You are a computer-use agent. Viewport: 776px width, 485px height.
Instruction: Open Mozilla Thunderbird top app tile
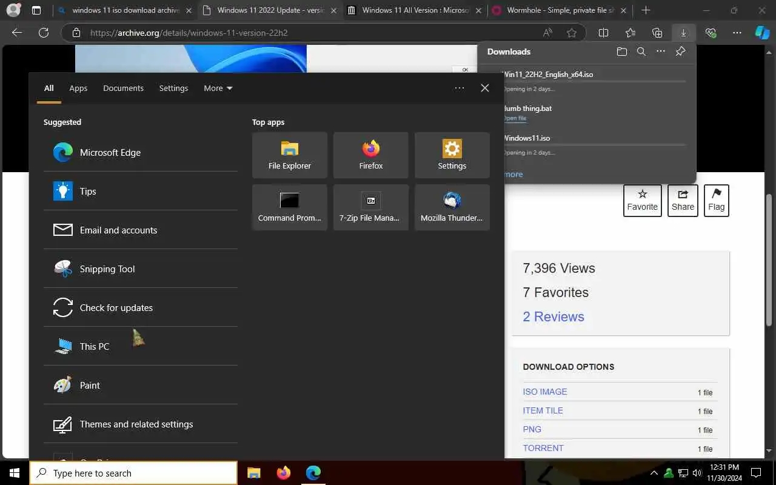tap(452, 207)
